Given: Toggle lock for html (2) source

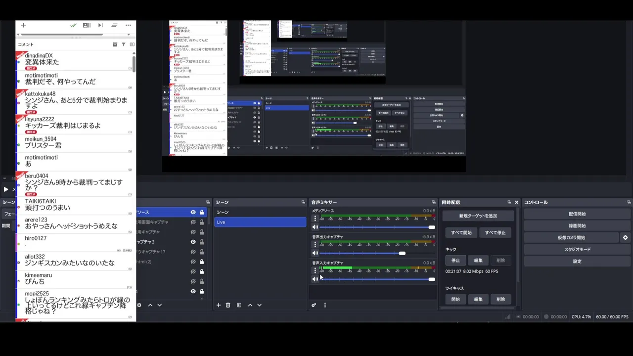Looking at the screenshot, I should pos(202,262).
